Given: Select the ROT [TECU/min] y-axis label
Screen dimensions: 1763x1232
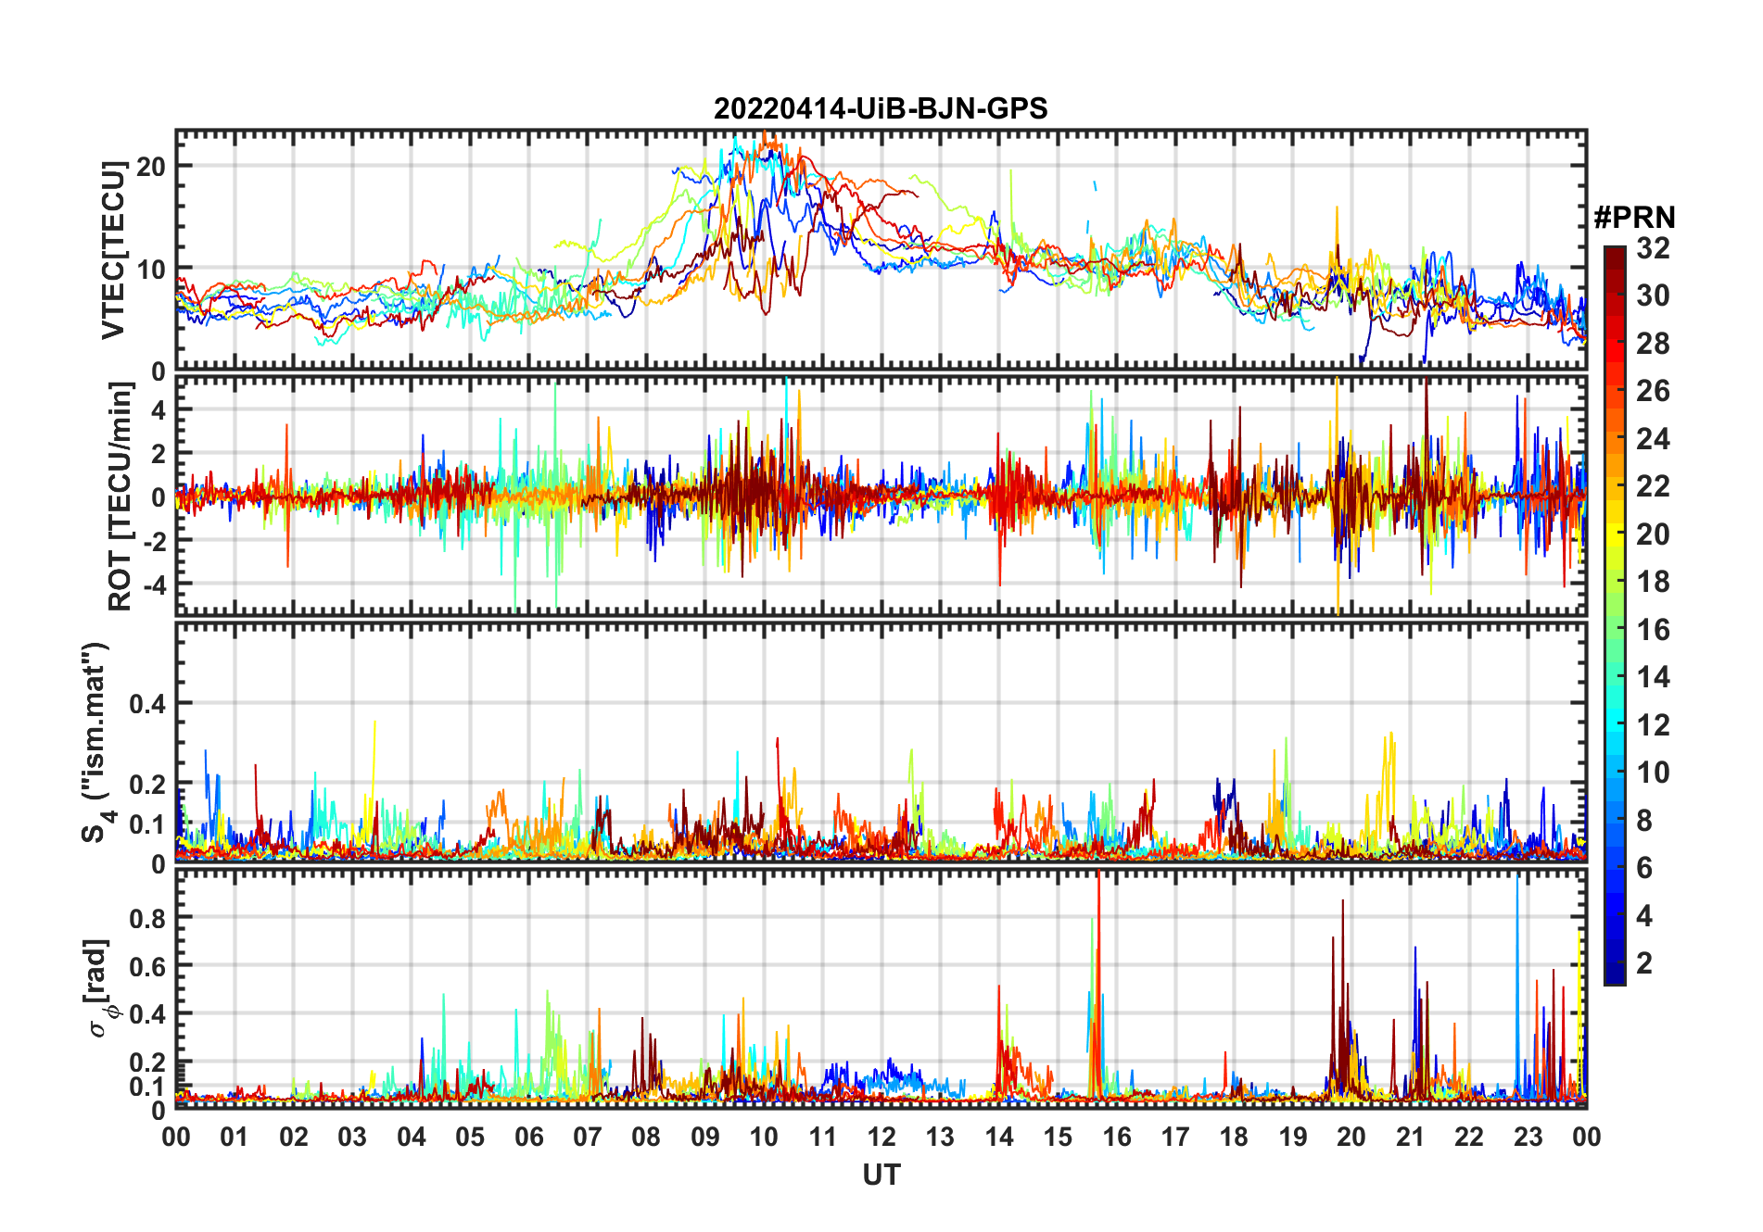Looking at the screenshot, I should pyautogui.click(x=120, y=497).
